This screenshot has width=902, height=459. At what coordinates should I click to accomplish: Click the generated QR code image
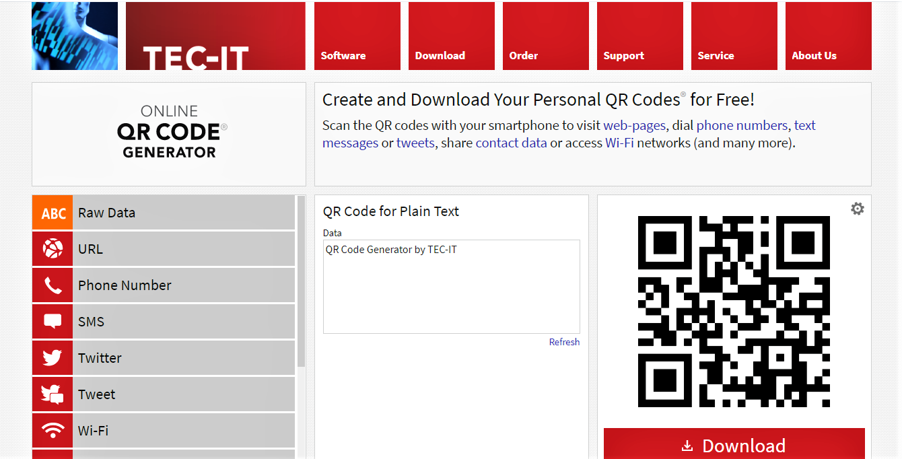734,312
